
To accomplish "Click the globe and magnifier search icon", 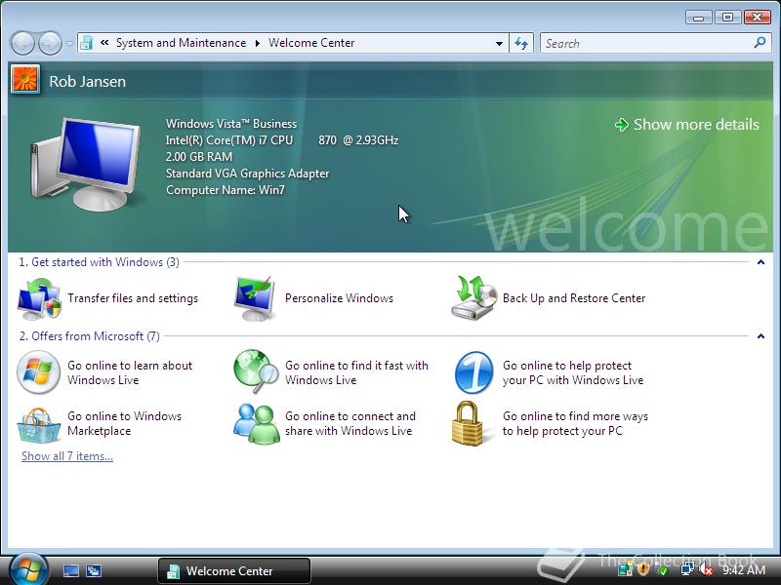I will coord(256,371).
